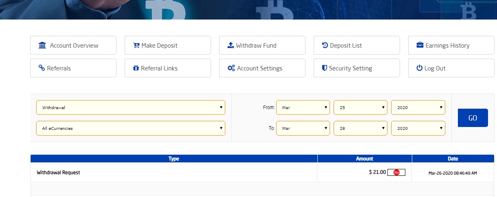Click the gears icon on Account Settings
The image size is (497, 197).
[x=231, y=68]
